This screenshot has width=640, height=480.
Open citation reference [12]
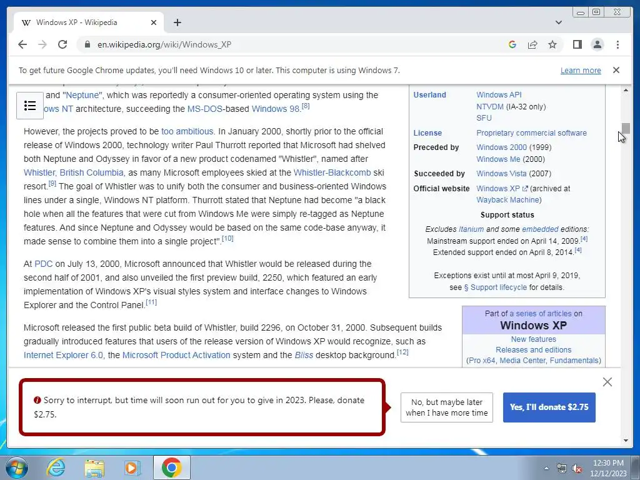pyautogui.click(x=403, y=352)
